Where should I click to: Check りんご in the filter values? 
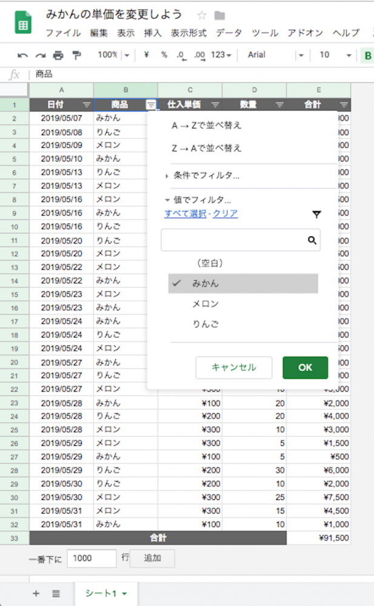click(205, 324)
